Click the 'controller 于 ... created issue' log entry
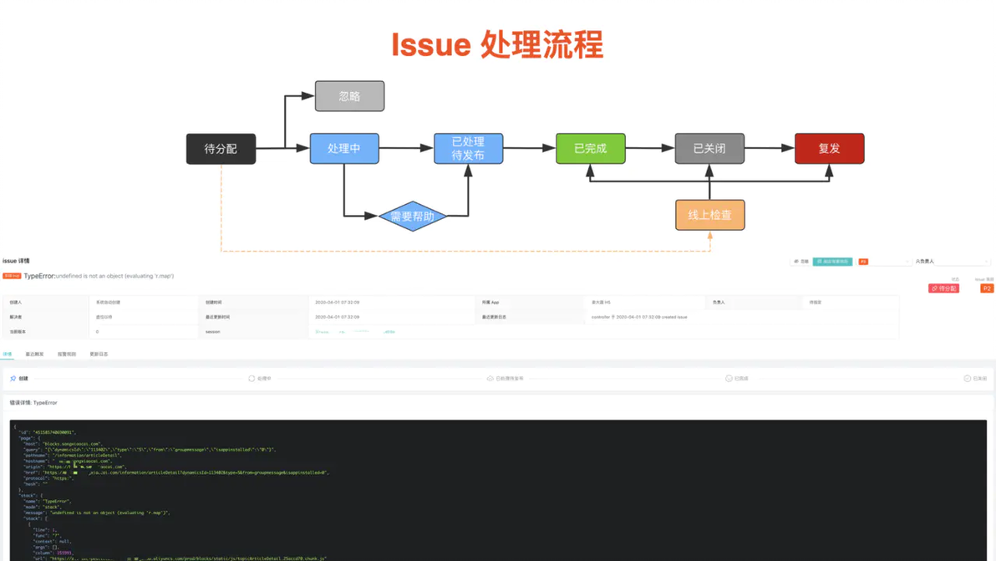Image resolution: width=996 pixels, height=561 pixels. click(x=639, y=317)
